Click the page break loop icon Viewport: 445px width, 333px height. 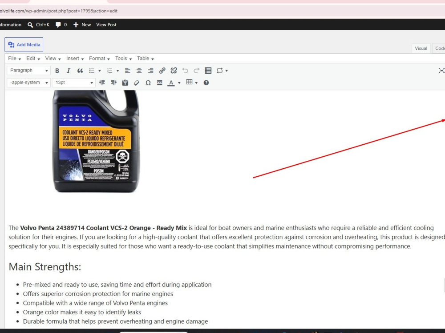coord(220,71)
